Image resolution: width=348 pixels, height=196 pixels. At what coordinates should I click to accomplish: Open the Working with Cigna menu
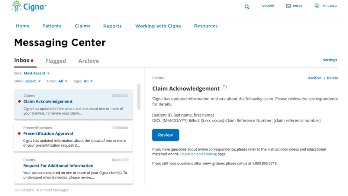(x=158, y=26)
